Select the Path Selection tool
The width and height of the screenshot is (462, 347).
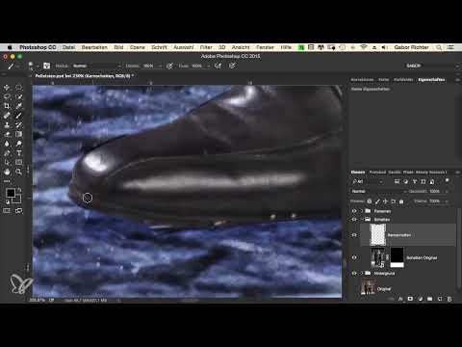tap(7, 163)
